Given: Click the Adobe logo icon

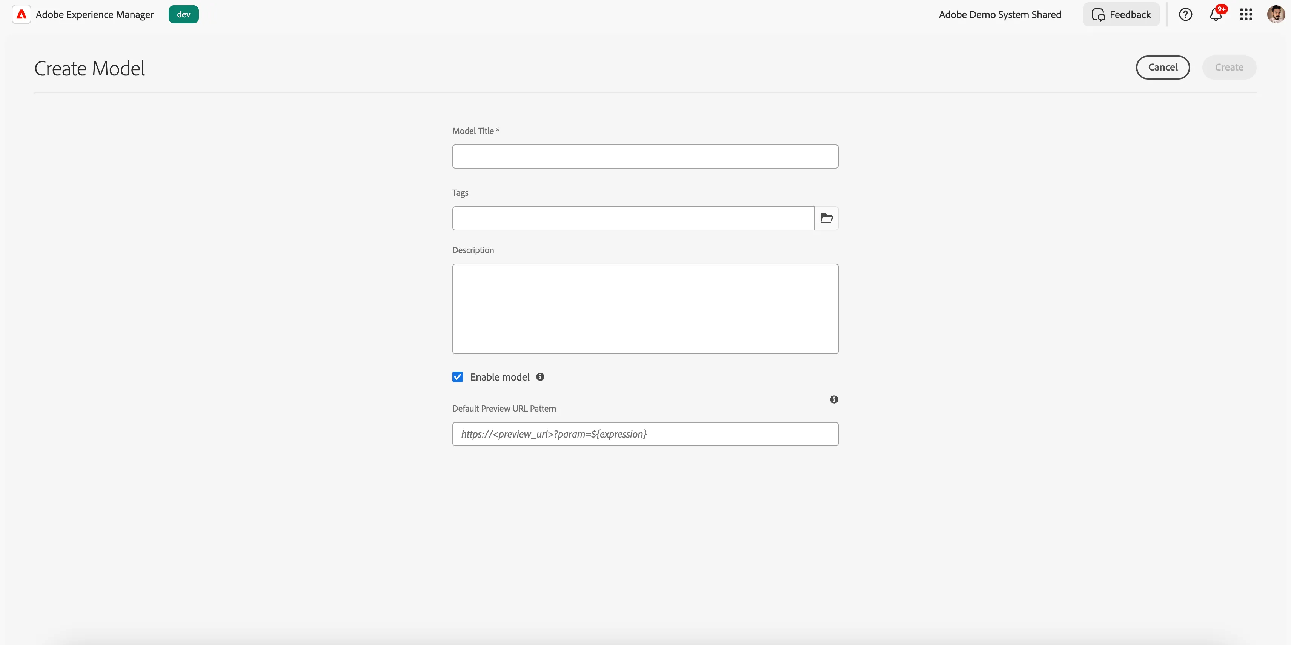Looking at the screenshot, I should click(21, 15).
